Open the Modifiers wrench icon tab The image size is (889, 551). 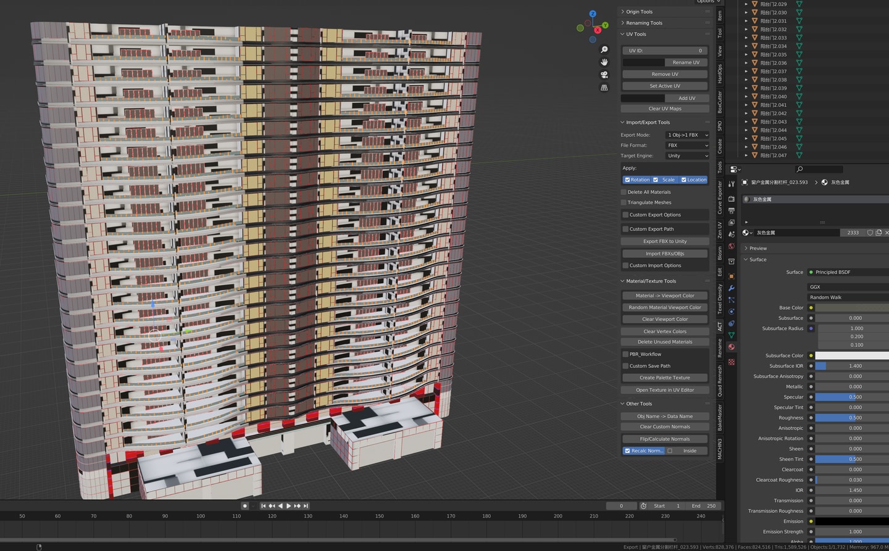point(732,288)
